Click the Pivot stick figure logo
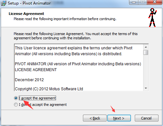 coord(152,18)
